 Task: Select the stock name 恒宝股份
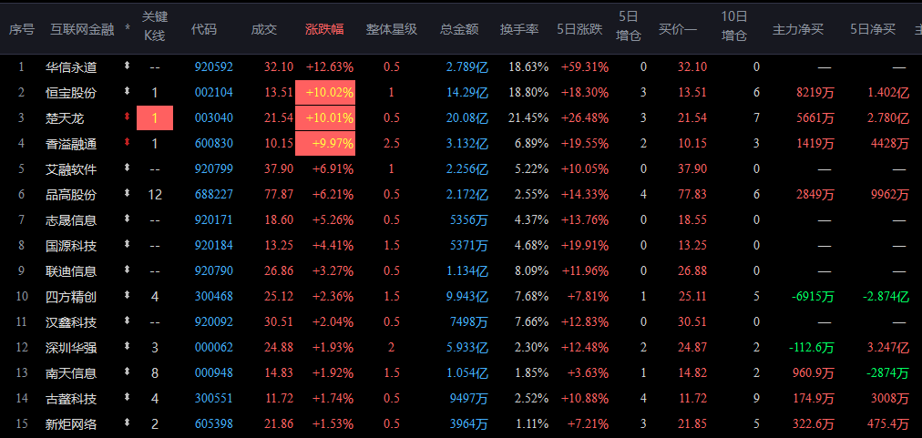tap(71, 93)
